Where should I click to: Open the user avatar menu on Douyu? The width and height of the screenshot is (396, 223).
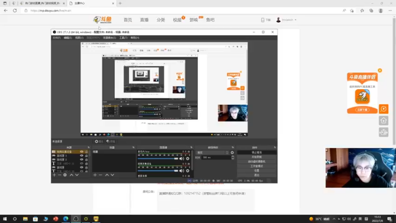coord(286,20)
